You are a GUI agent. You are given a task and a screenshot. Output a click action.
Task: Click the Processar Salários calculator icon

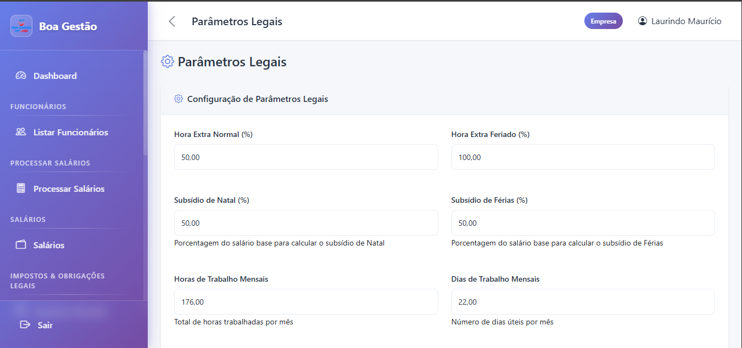point(21,189)
